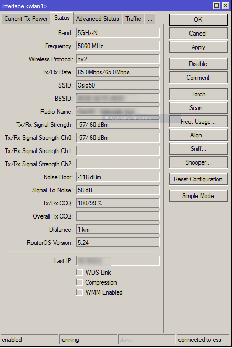Image resolution: width=232 pixels, height=348 pixels.
Task: Click the OK button
Action: tap(198, 20)
